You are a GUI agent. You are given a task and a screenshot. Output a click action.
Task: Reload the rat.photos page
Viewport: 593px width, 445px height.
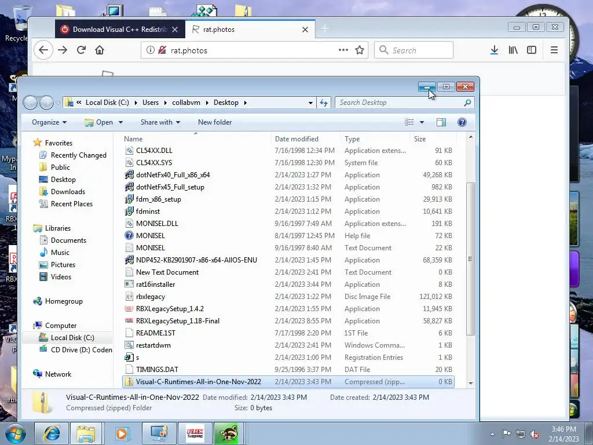81,50
